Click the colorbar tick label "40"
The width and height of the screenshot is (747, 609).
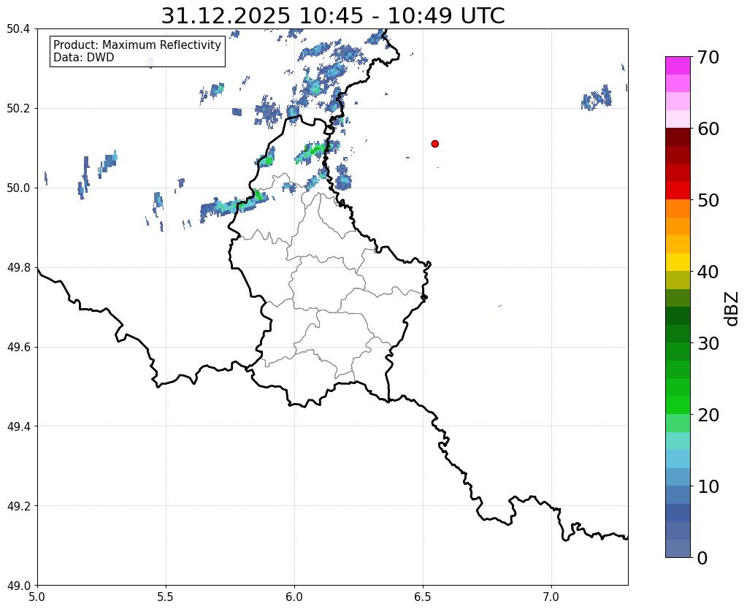pos(708,272)
